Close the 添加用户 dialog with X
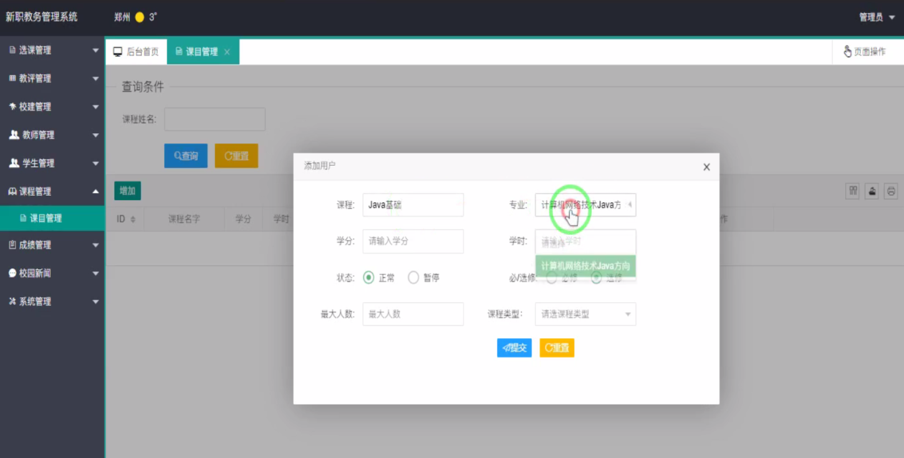 coord(706,167)
